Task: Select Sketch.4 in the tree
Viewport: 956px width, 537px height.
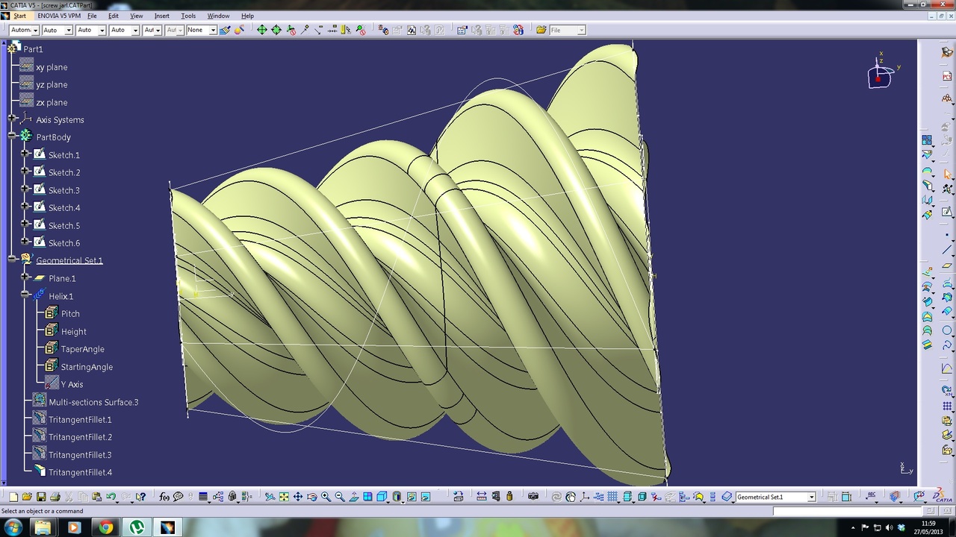Action: coord(64,207)
